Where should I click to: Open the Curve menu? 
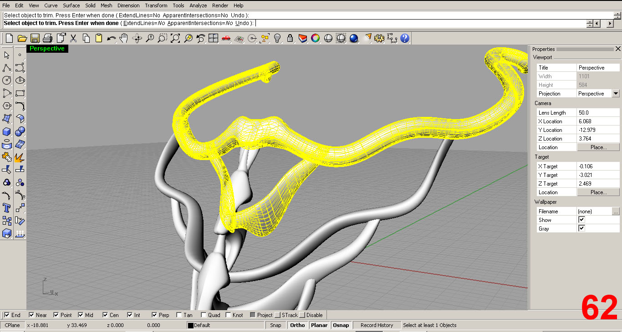51,5
